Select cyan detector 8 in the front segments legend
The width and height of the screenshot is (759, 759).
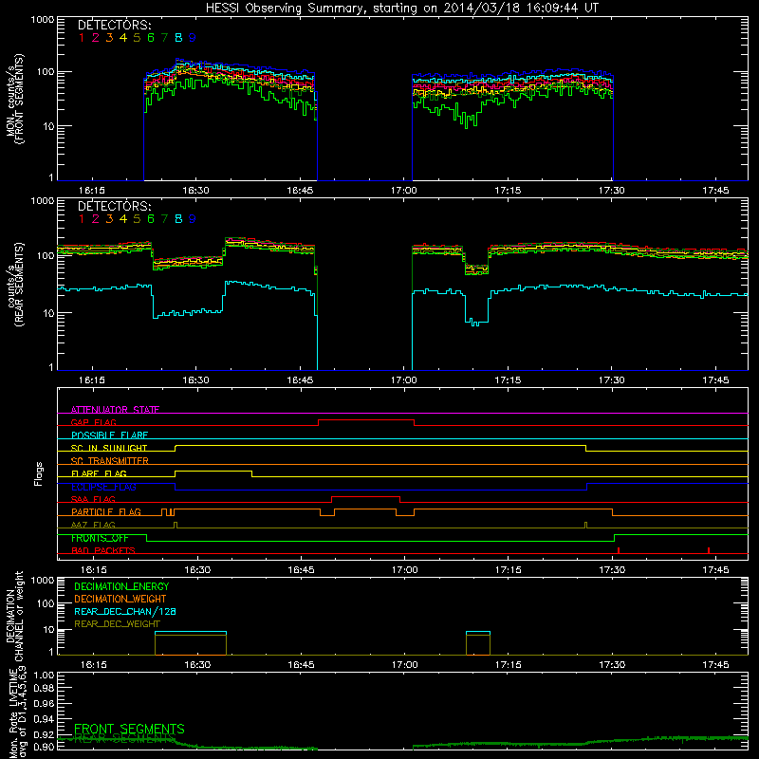tap(178, 38)
